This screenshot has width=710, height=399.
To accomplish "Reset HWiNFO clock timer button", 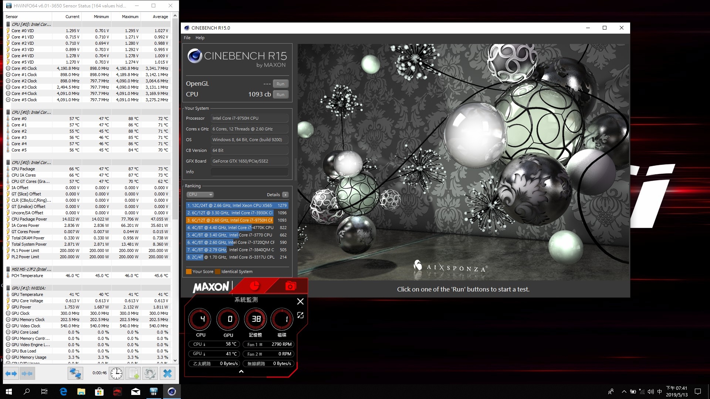I will point(116,374).
